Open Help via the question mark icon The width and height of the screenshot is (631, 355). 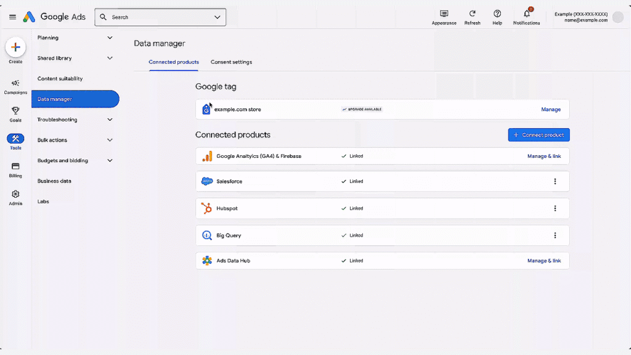497,14
